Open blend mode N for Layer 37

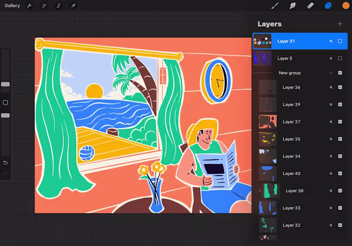coord(331,121)
